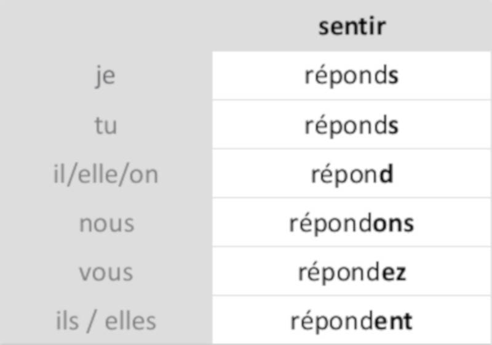Click the empty gray top-left header cell
This screenshot has height=345, width=492.
106,26
